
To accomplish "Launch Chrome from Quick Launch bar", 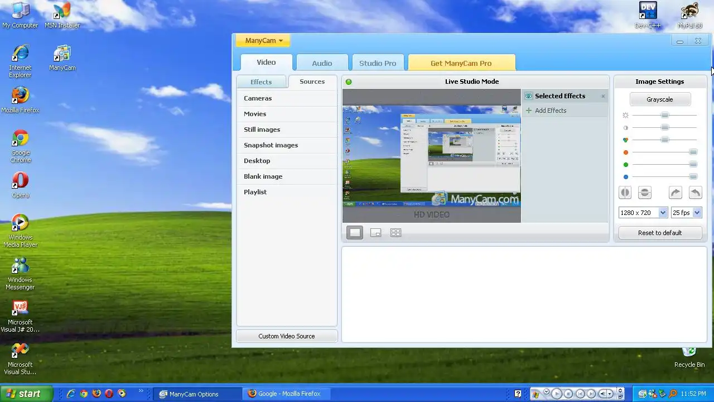I will tap(84, 394).
